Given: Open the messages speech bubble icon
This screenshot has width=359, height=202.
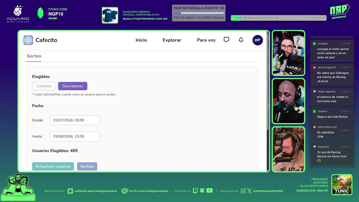Looking at the screenshot, I should pos(226,40).
